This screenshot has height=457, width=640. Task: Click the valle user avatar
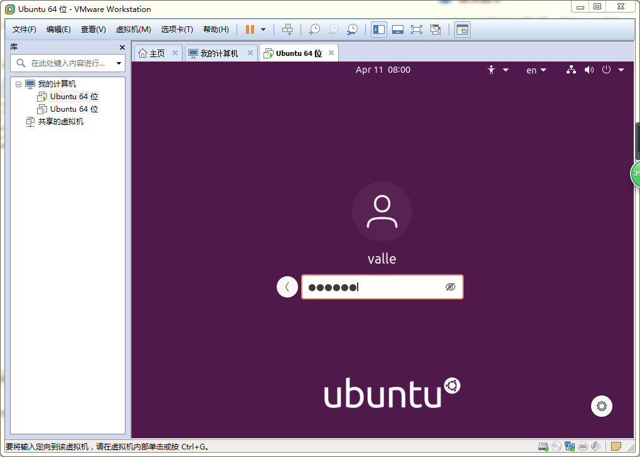(382, 212)
